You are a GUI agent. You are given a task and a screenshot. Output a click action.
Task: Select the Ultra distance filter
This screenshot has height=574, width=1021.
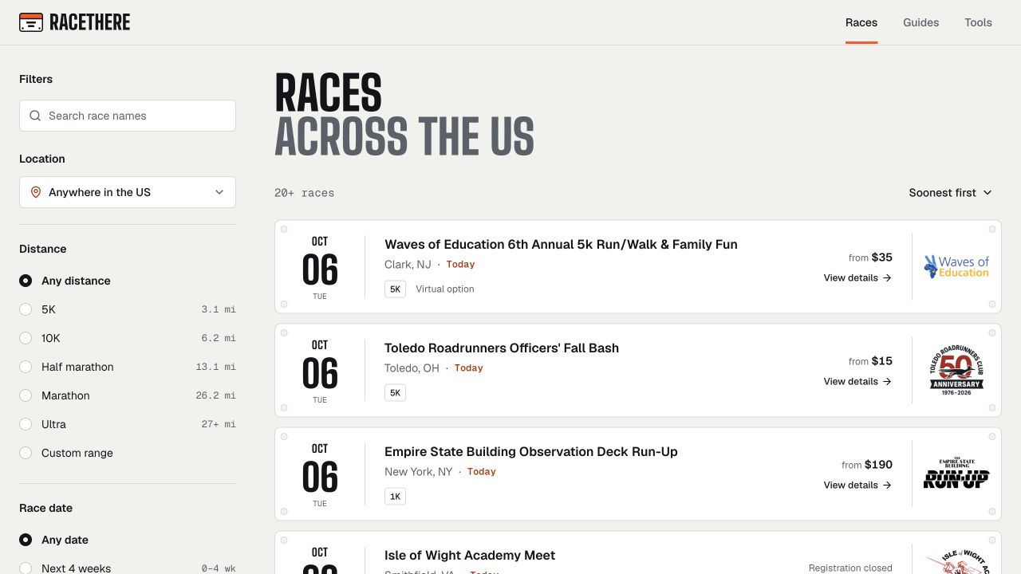pos(26,424)
